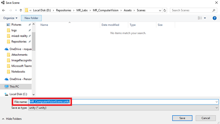Click the pin icon next to mixed-reality
The image size is (220, 124).
pyautogui.click(x=30, y=36)
